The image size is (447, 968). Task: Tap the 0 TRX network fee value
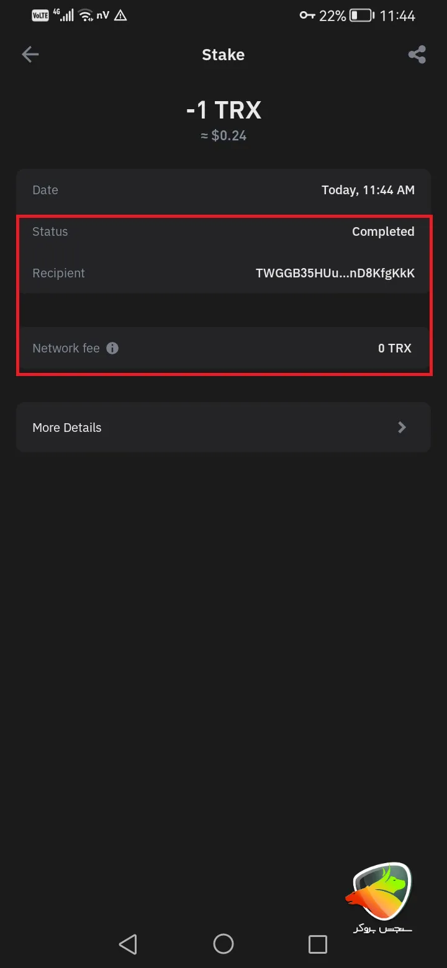394,348
